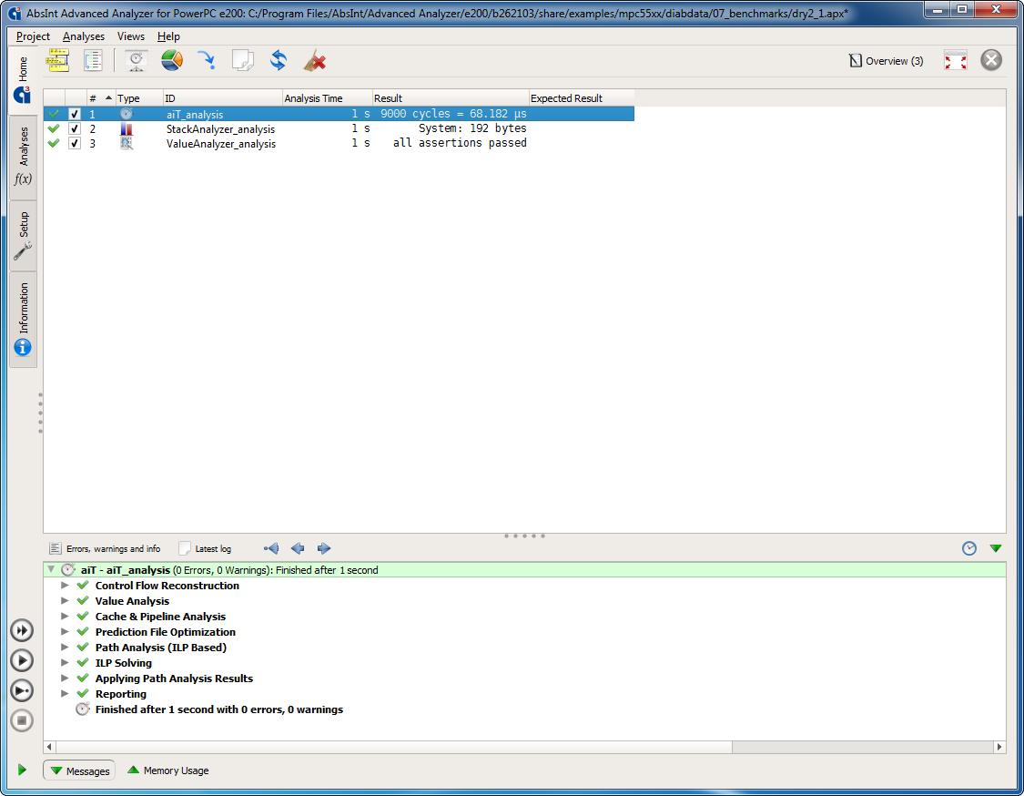Expand Prediction File Optimization node
This screenshot has width=1024, height=796.
click(65, 632)
